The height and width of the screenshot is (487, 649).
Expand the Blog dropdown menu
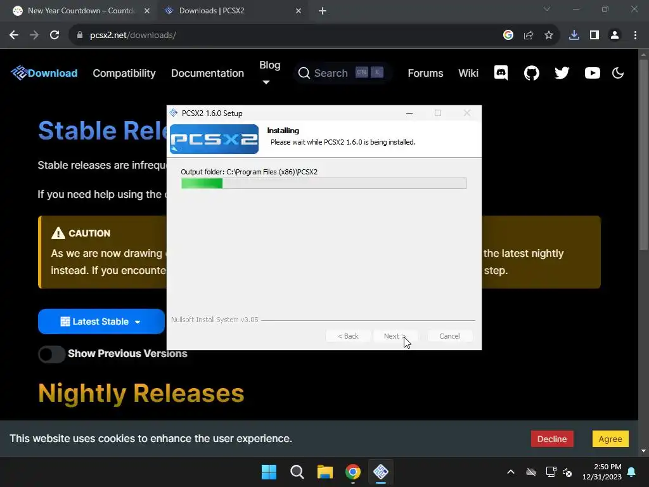269,72
